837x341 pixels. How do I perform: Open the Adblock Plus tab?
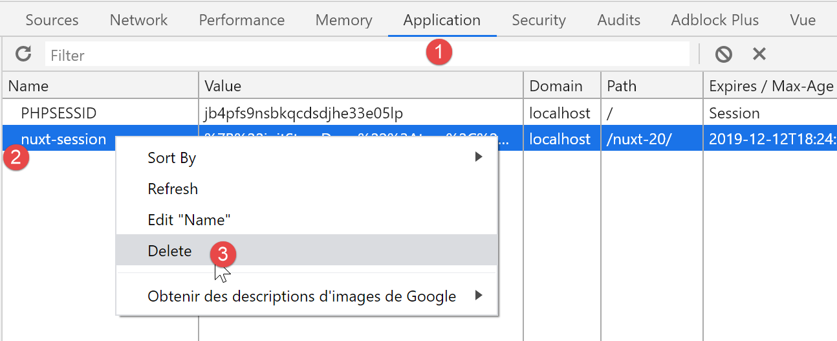[715, 20]
